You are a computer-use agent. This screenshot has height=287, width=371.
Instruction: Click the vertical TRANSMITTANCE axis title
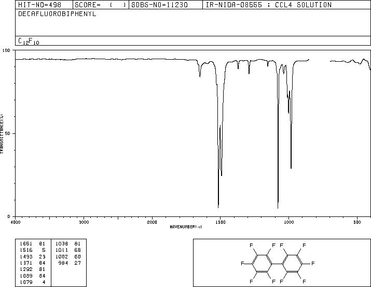pyautogui.click(x=2, y=134)
